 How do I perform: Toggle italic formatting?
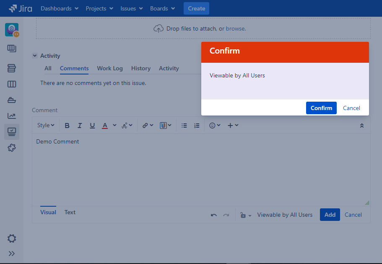pos(80,126)
